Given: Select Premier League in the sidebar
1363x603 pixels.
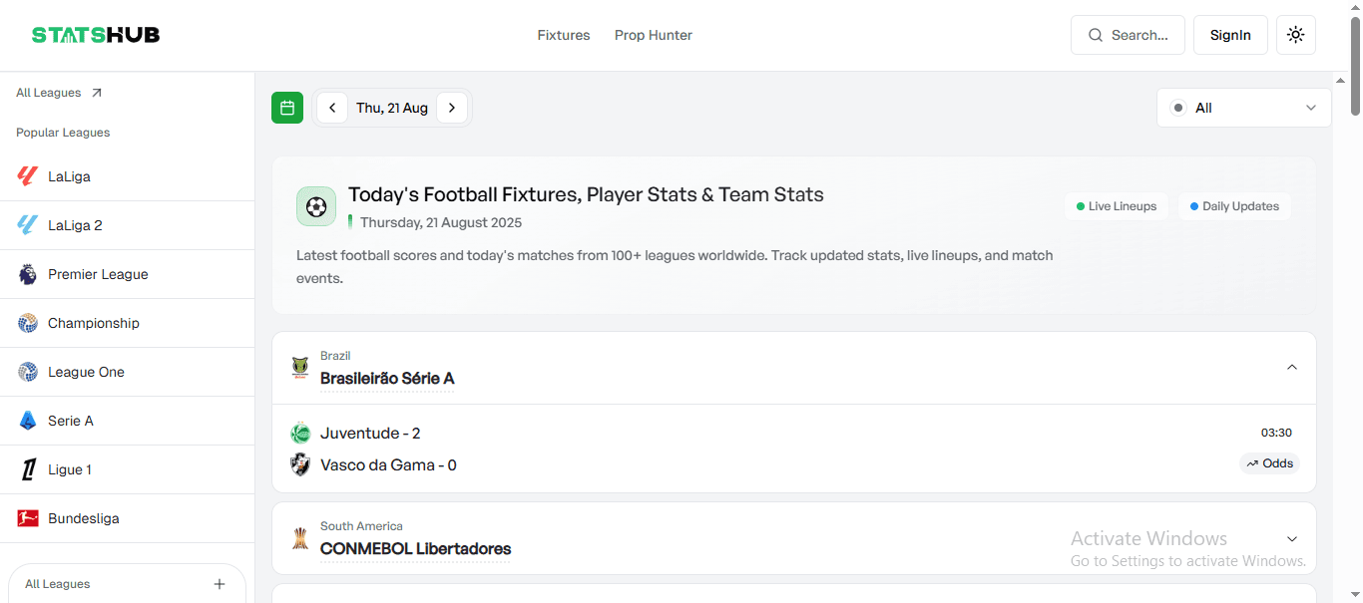Looking at the screenshot, I should (x=127, y=274).
